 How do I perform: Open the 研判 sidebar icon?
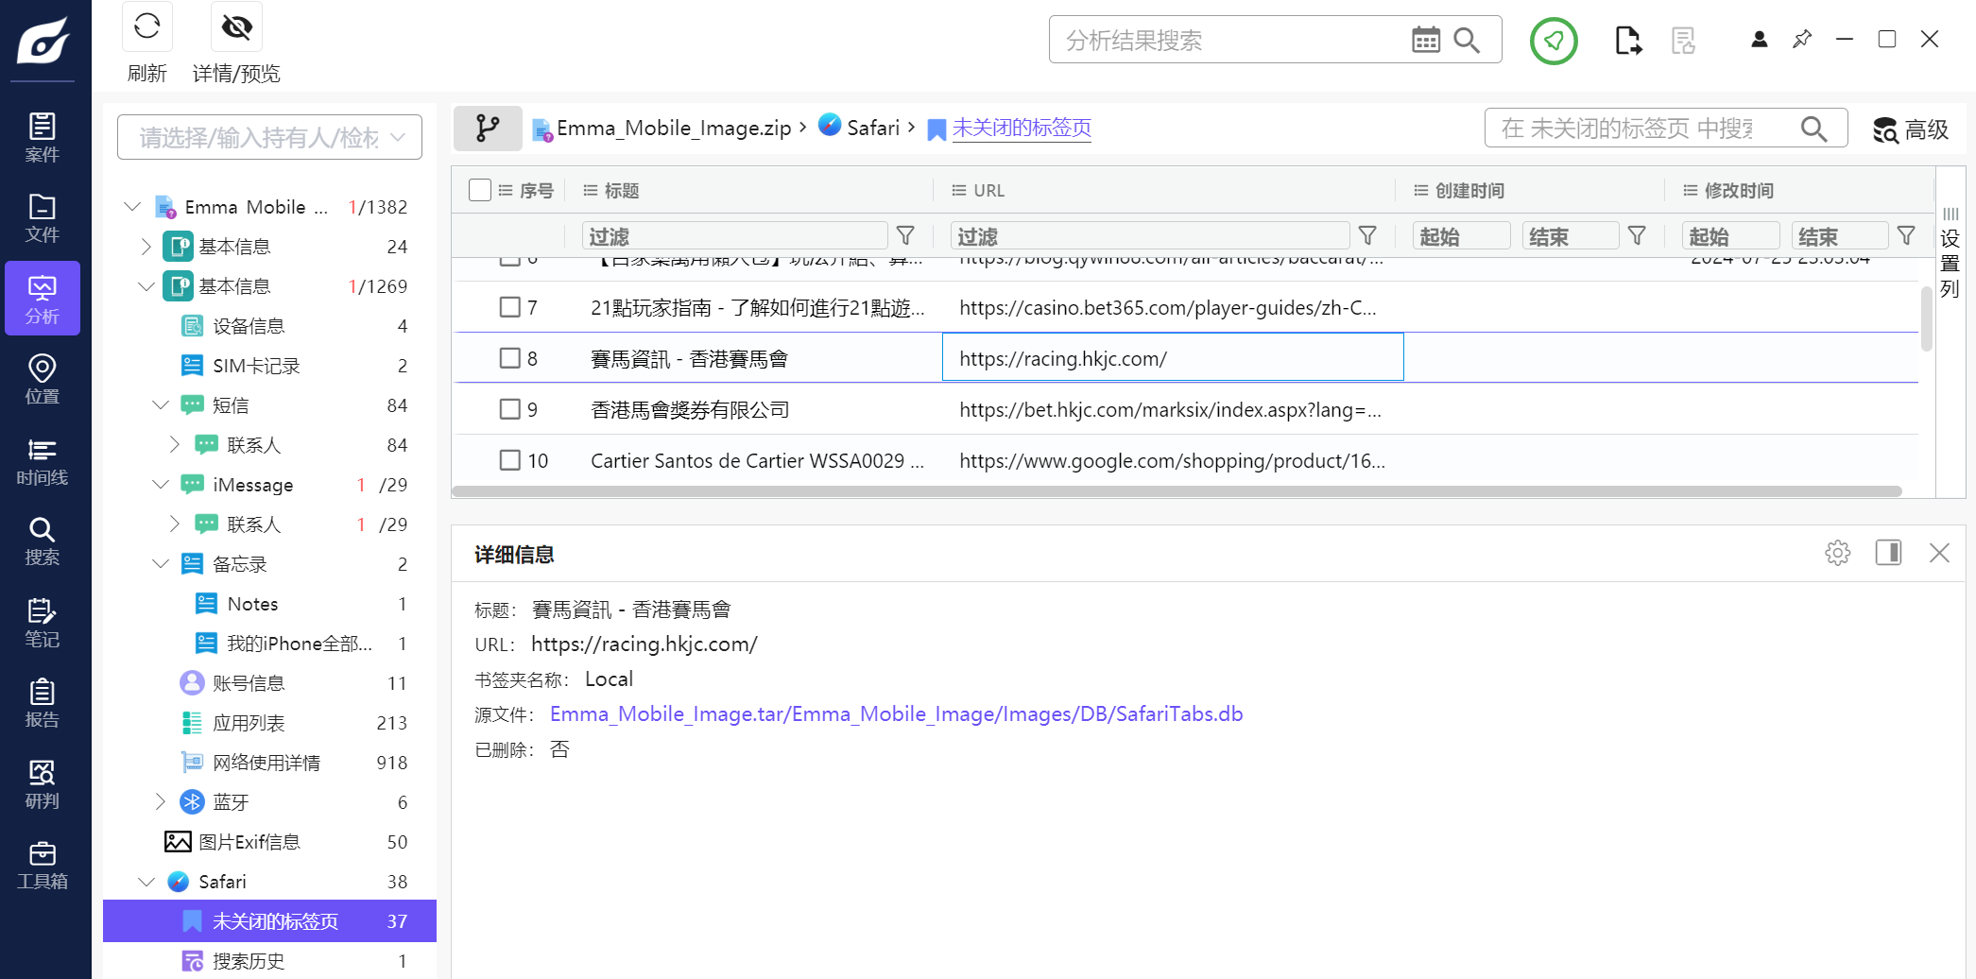pos(43,784)
